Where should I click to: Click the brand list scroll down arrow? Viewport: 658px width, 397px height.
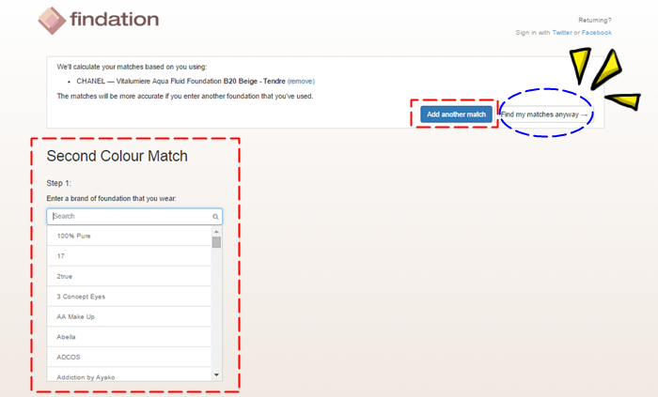216,374
